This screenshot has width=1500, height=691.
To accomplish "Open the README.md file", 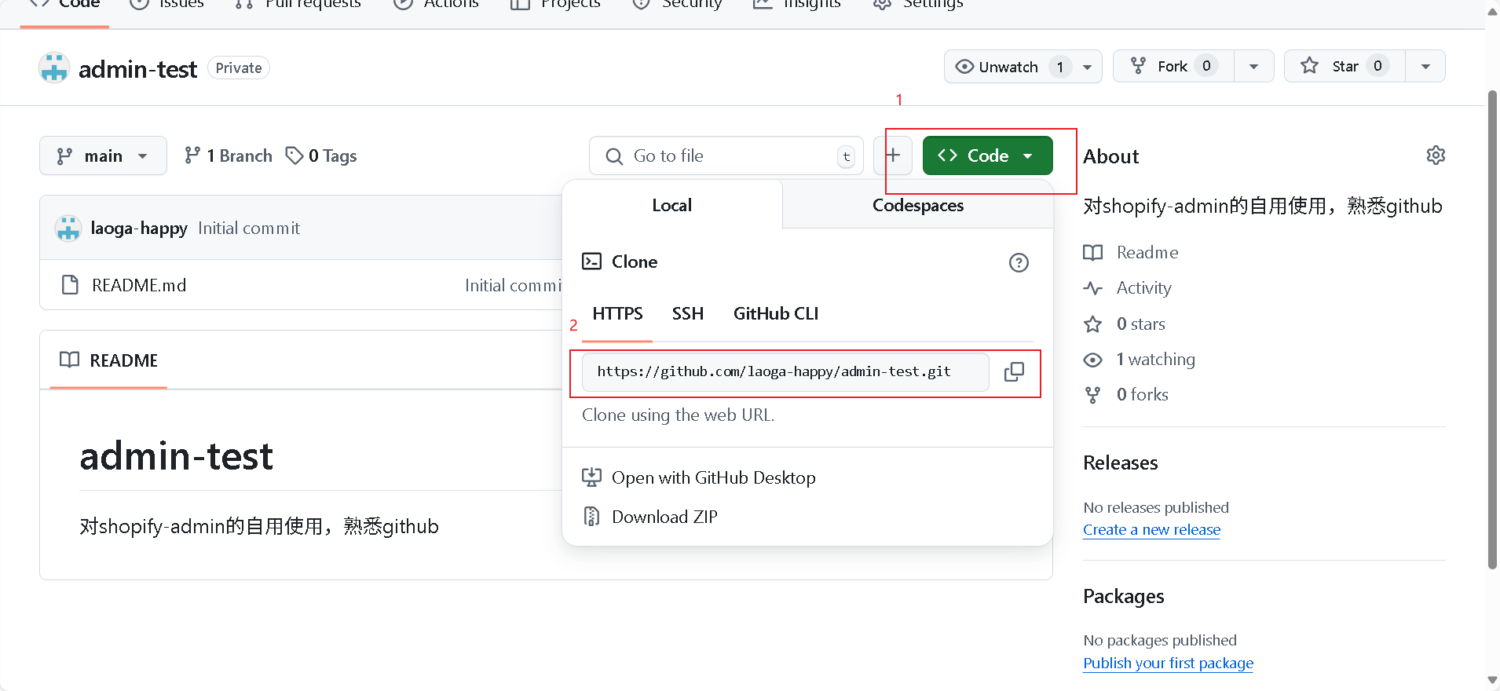I will point(139,285).
